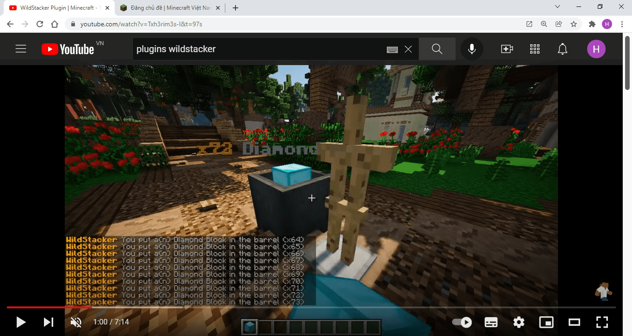The image size is (632, 336).
Task: Bookmark this page with the star
Action: click(574, 24)
